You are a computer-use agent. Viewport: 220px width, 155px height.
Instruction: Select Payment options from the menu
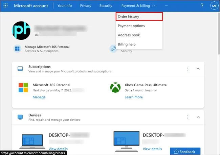pyautogui.click(x=139, y=26)
